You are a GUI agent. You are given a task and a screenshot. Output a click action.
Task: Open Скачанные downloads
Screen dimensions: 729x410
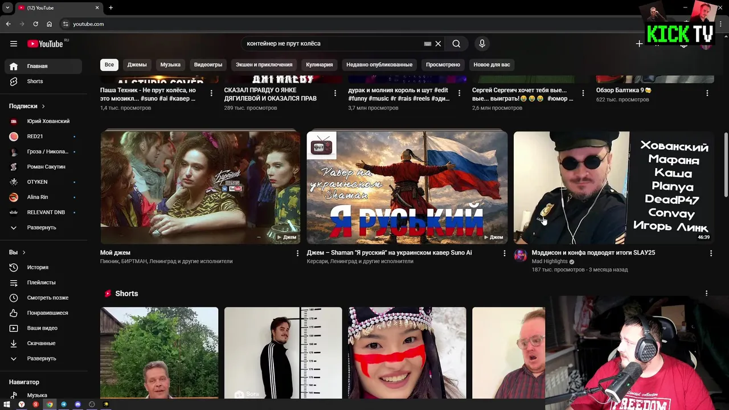43,343
